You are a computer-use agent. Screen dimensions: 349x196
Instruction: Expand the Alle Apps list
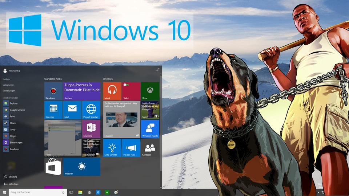pyautogui.click(x=14, y=184)
